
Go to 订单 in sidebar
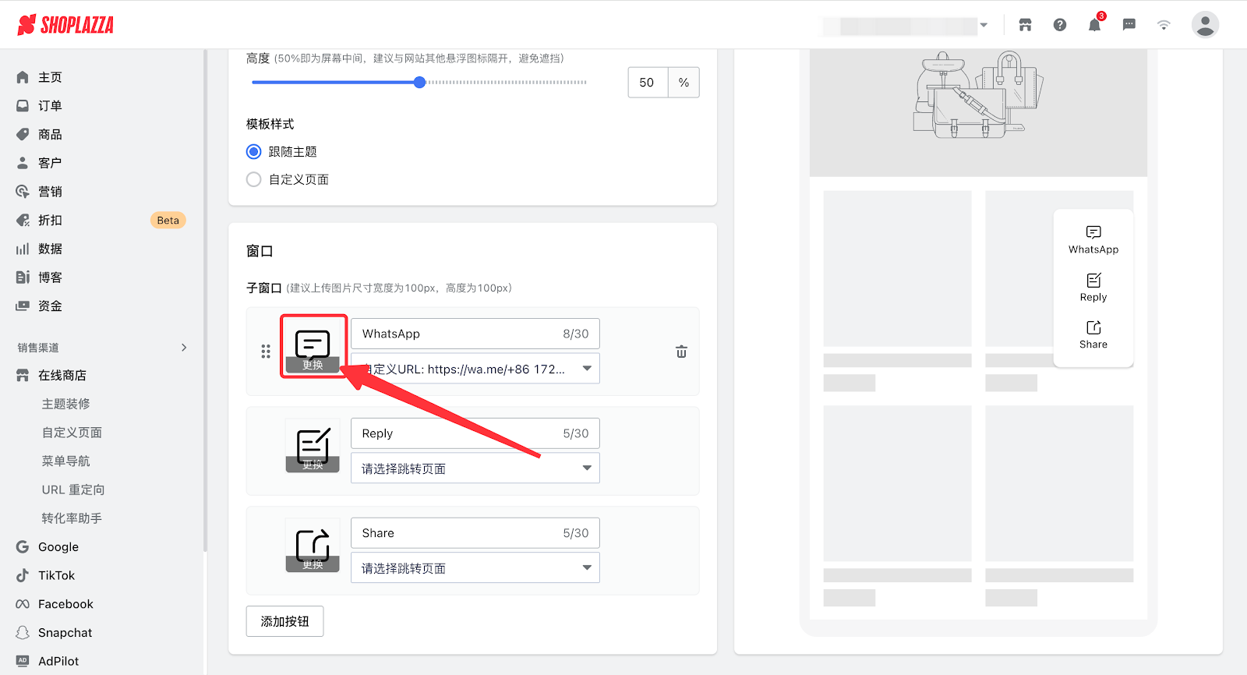coord(50,106)
